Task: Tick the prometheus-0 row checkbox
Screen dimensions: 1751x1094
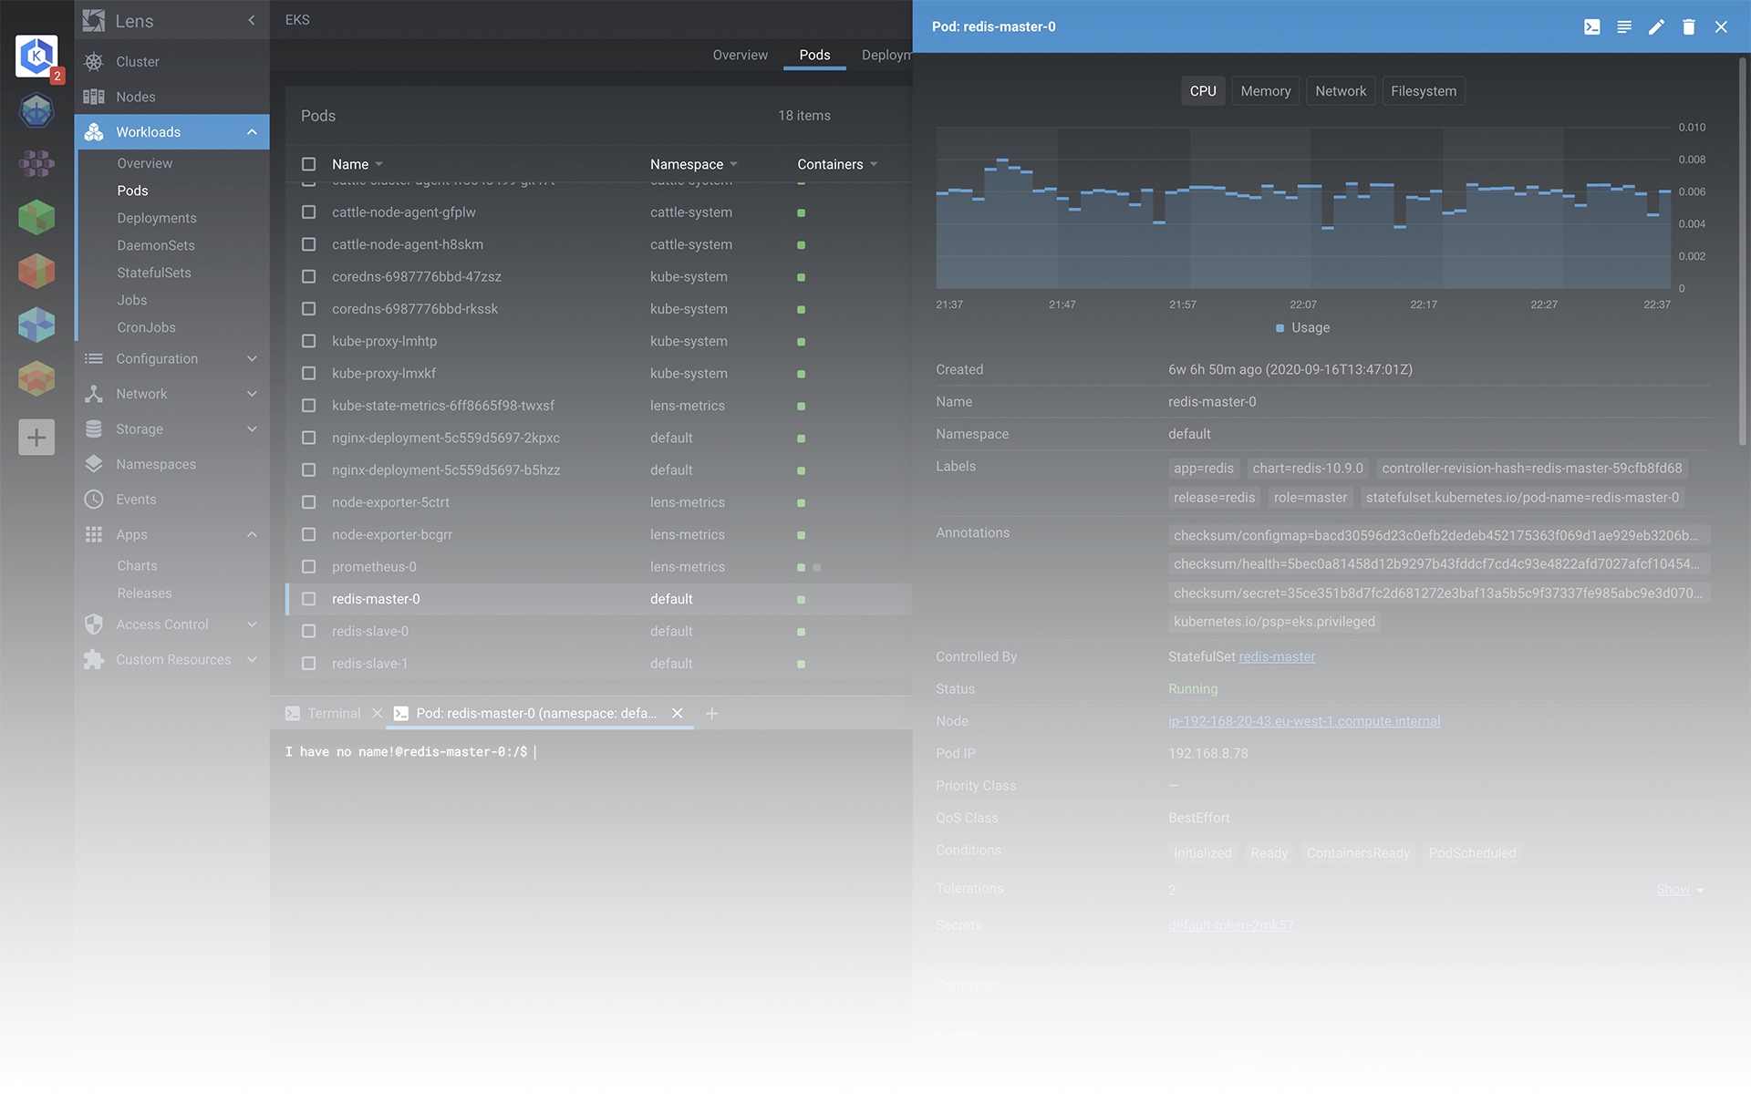Action: (309, 567)
